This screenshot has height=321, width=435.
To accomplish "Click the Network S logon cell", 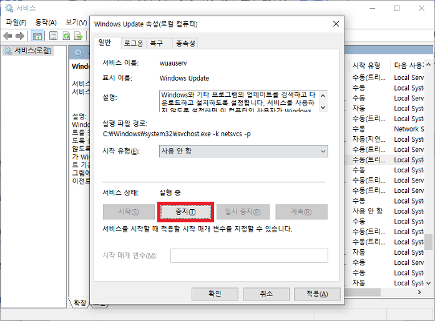I will [x=409, y=129].
